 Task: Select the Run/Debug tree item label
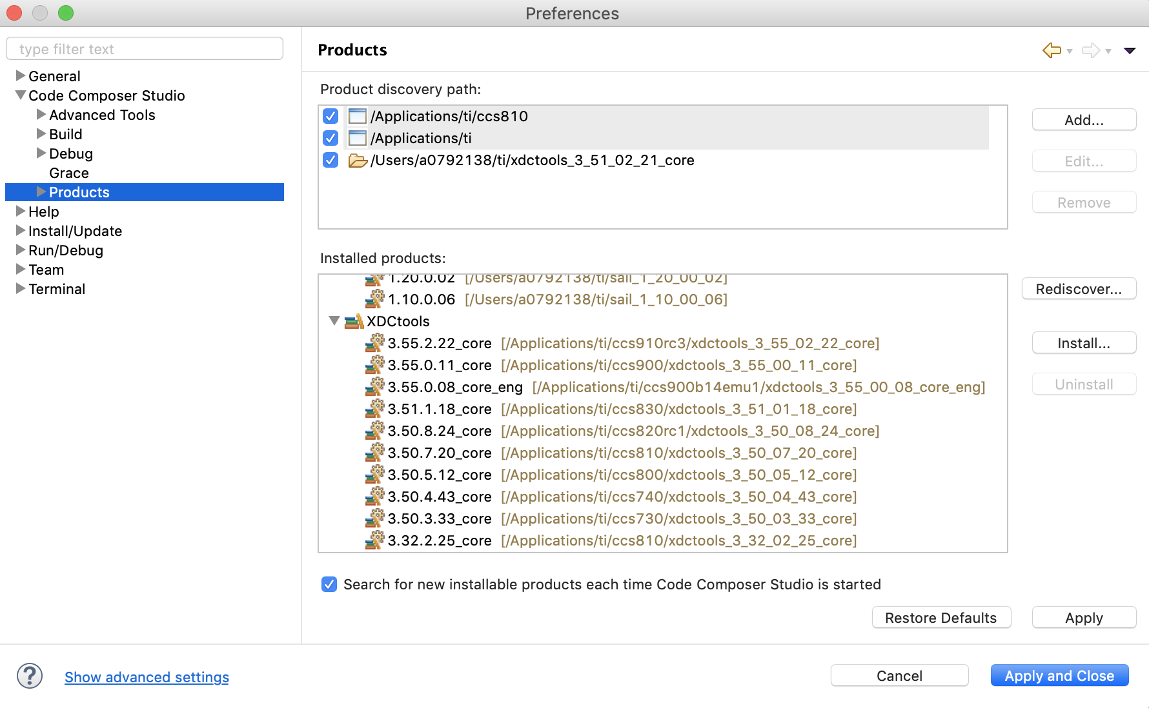(x=66, y=250)
